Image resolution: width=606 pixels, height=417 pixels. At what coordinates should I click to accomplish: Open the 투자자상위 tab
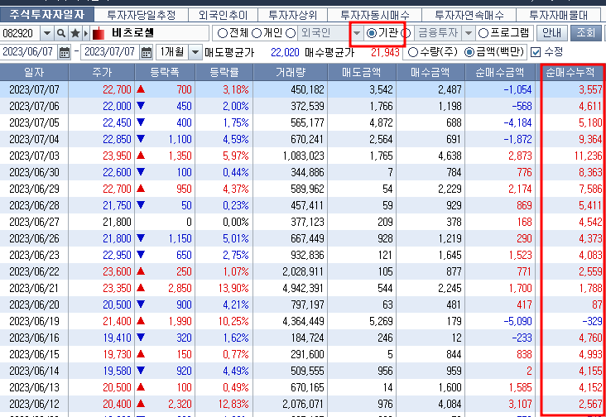[x=292, y=15]
